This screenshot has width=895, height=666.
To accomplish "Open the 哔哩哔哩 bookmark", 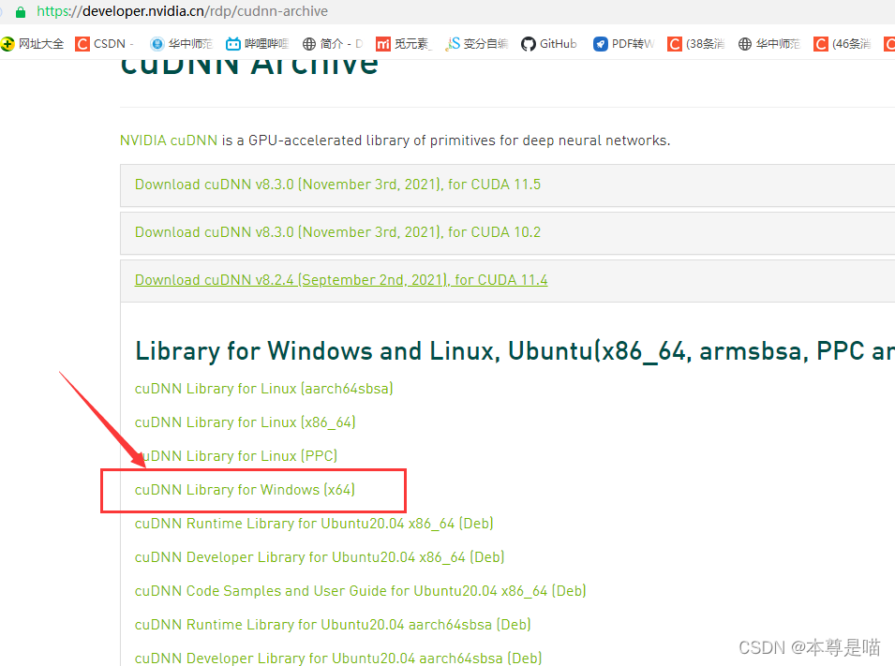I will (x=257, y=44).
